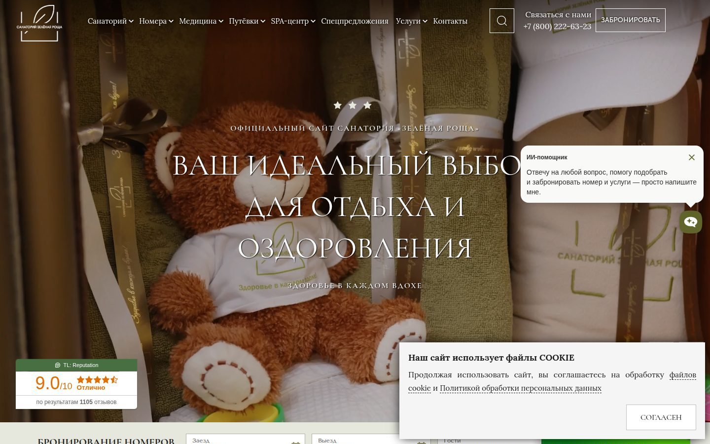Close the ИИ-помощник popup

pyautogui.click(x=692, y=157)
